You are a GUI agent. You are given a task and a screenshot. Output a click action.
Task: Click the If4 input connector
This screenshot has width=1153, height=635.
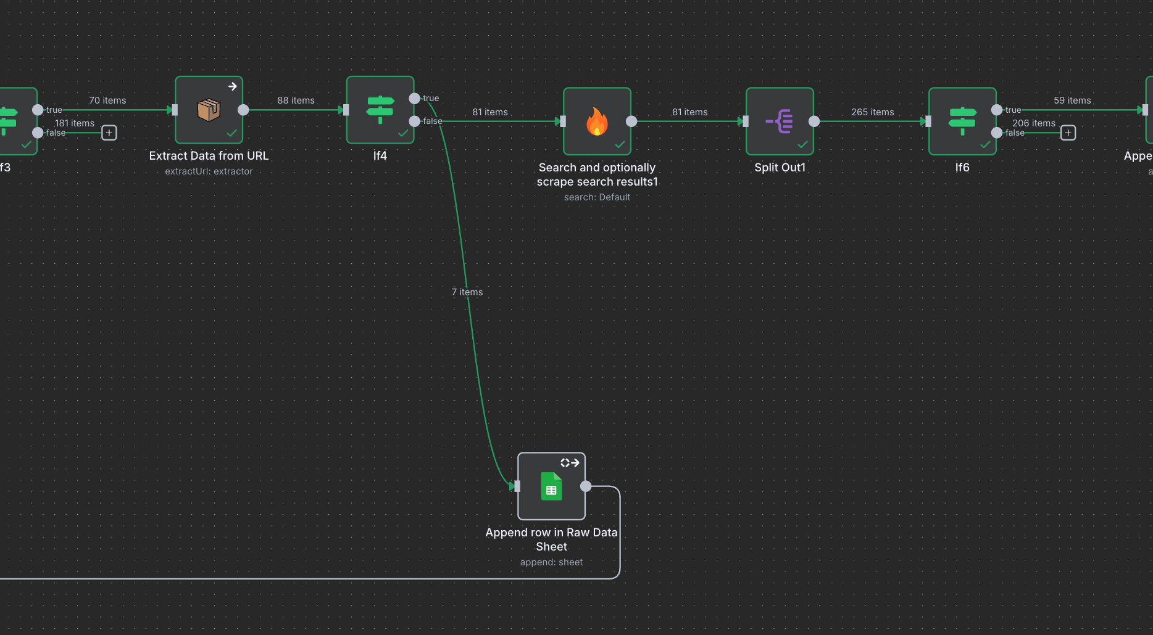tap(346, 110)
